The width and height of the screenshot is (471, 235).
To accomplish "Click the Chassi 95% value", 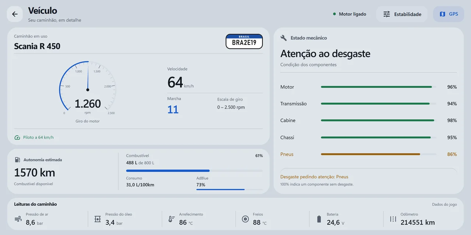I will 452,137.
